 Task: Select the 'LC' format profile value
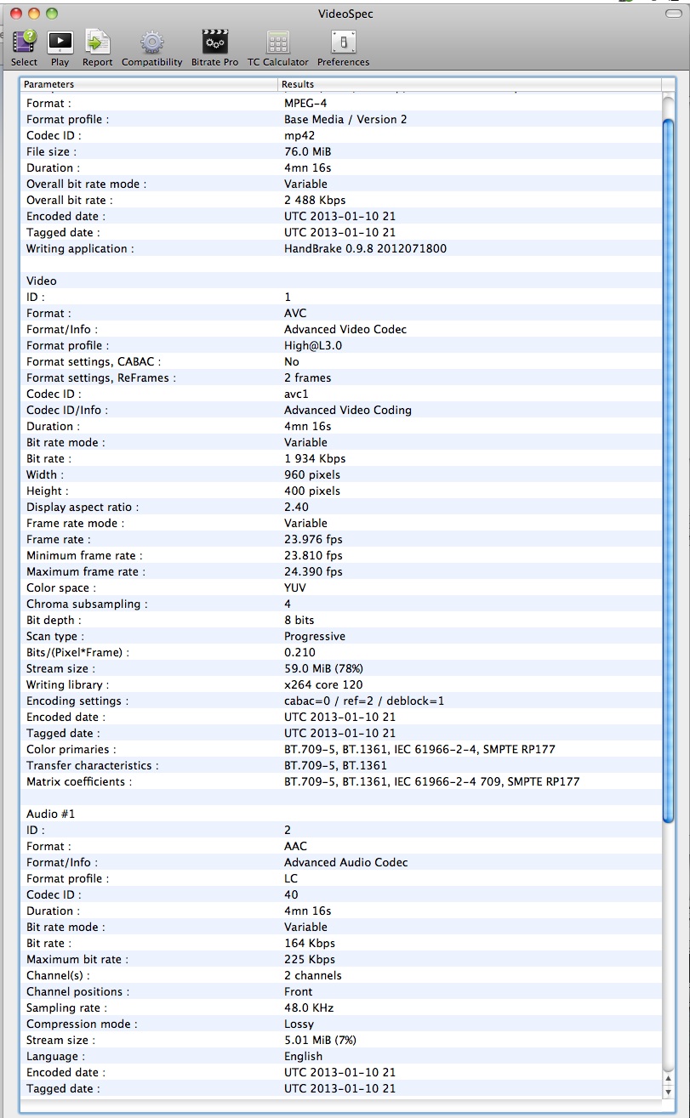pyautogui.click(x=291, y=878)
